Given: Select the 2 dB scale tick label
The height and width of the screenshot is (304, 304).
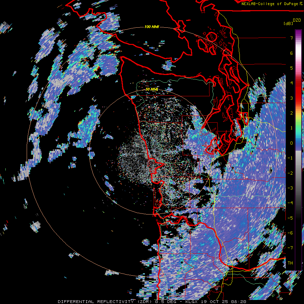Looking at the screenshot, I should coord(292,113).
